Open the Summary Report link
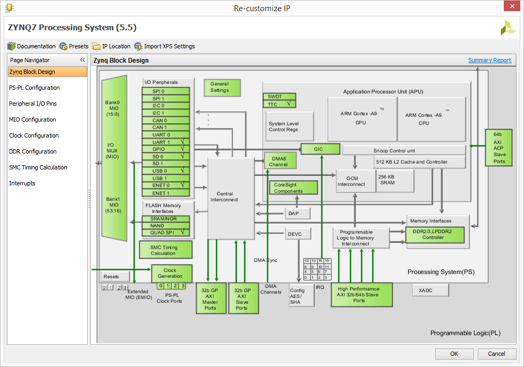This screenshot has height=367, width=524. tap(489, 60)
